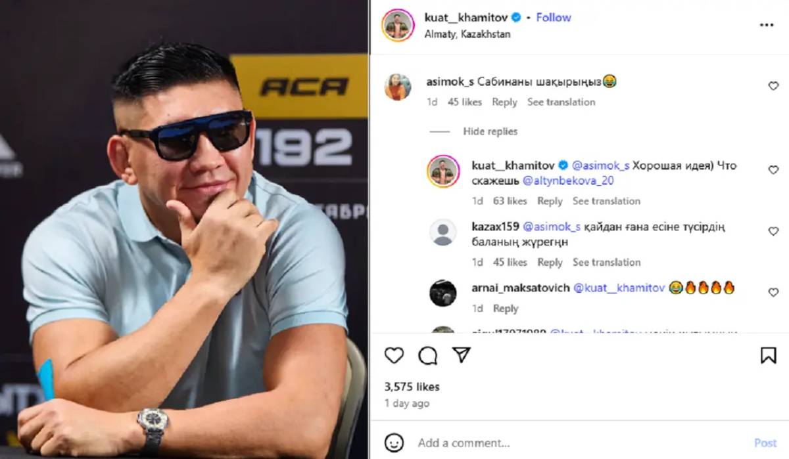Like asimok_s's comment with its heart
This screenshot has height=459, width=789.
773,86
